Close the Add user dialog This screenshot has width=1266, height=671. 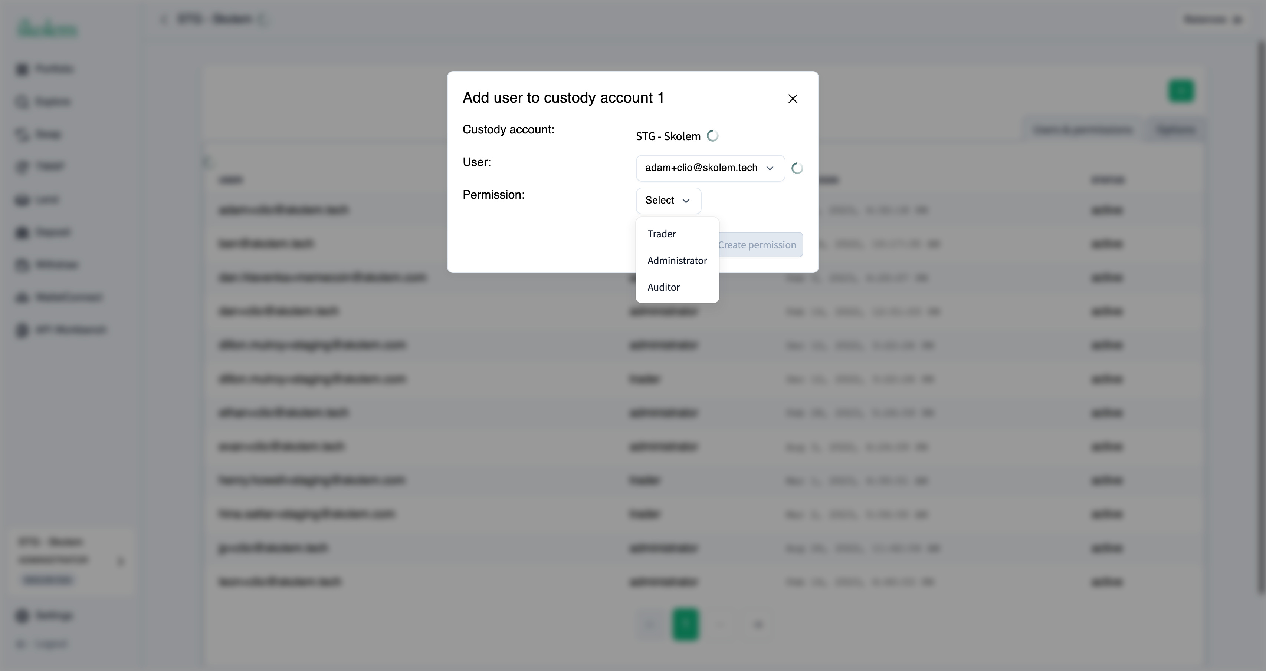[x=792, y=99]
